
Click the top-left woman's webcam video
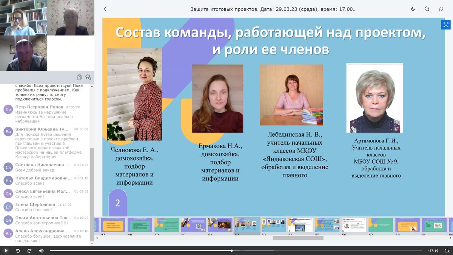point(23,17)
